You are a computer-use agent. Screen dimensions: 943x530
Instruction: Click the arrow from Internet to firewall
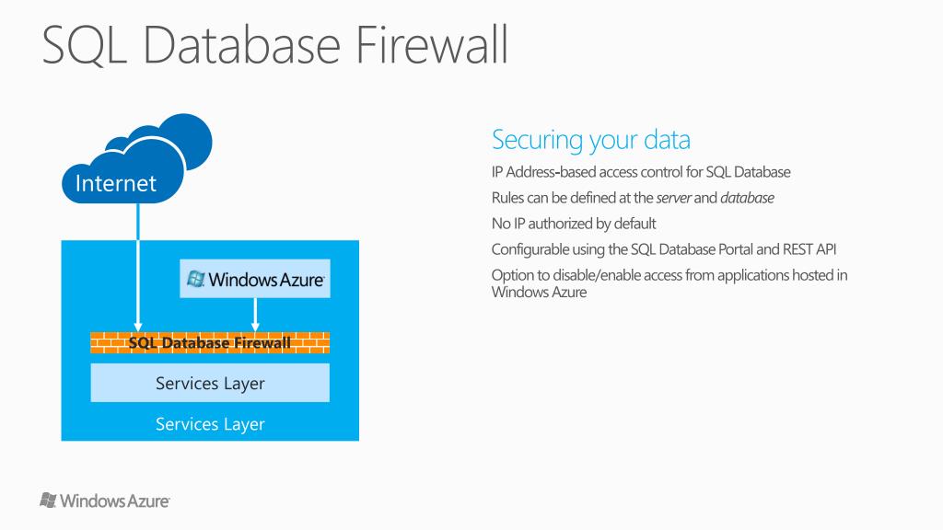138,268
